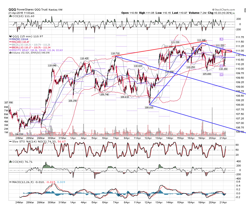
Task: Click the red MA(200) legend line marker
Action: point(10,42)
